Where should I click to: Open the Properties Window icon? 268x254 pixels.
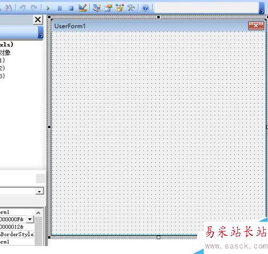108,8
